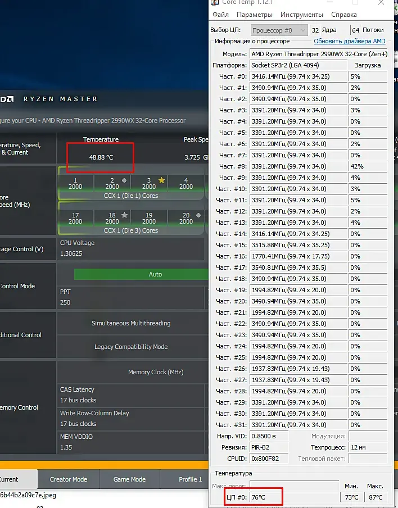This screenshot has width=398, height=508.
Task: Open the Файл menu in Core Temp
Action: click(x=220, y=15)
